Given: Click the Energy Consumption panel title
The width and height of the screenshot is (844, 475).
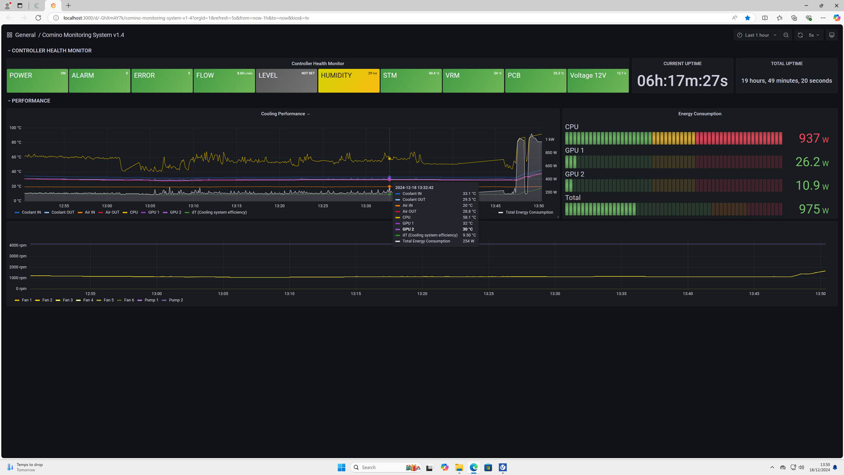Looking at the screenshot, I should click(x=699, y=114).
